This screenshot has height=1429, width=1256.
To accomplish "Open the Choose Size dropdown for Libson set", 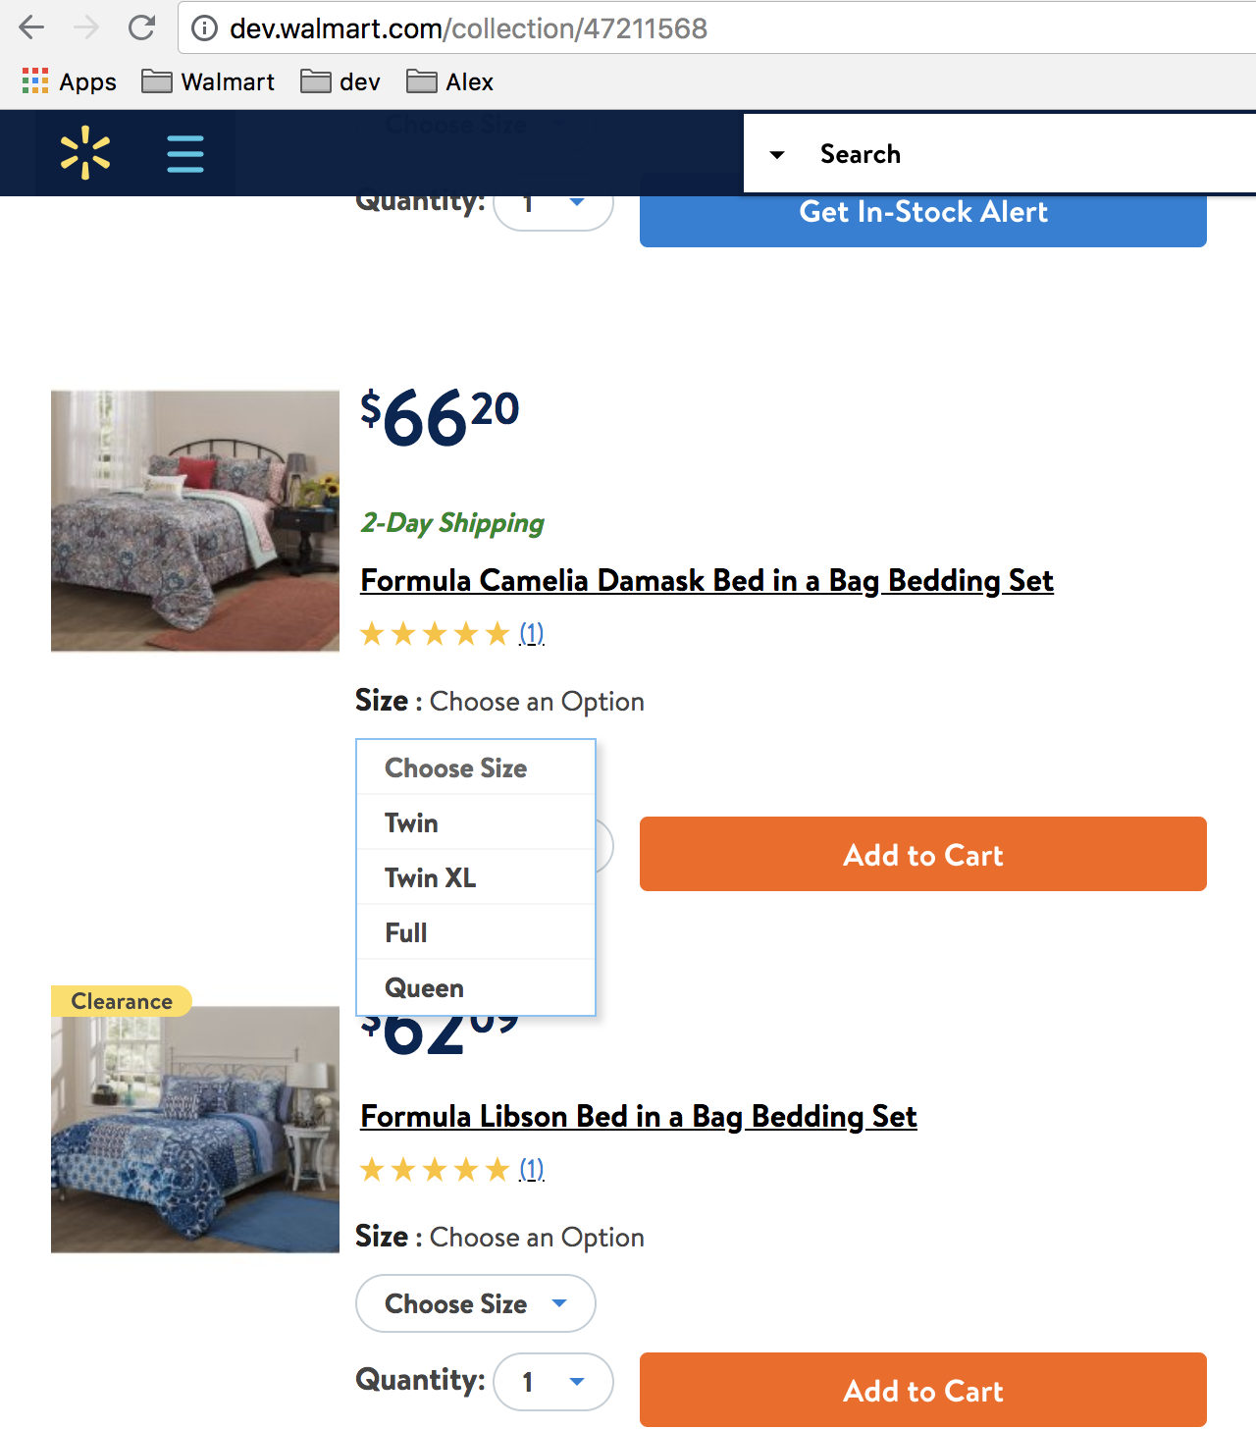I will click(475, 1303).
